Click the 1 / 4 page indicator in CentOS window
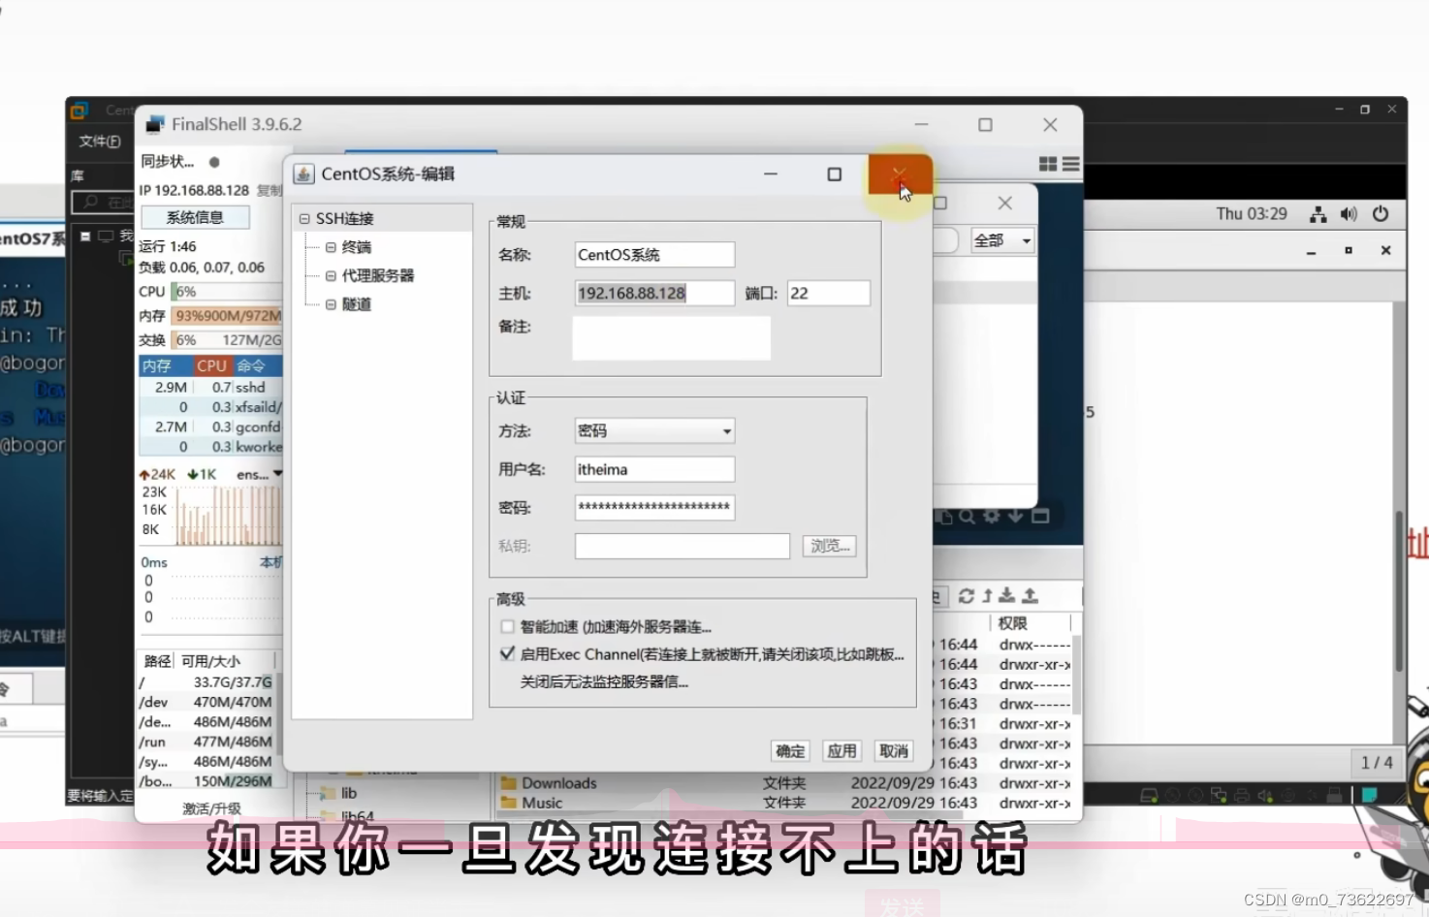 coord(1377,763)
